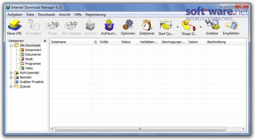Sort by the Datum column header
The image size is (255, 140).
coord(196,42)
